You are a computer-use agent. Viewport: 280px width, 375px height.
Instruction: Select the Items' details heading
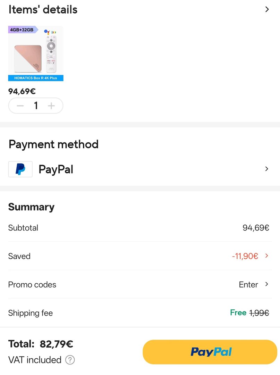pos(43,9)
